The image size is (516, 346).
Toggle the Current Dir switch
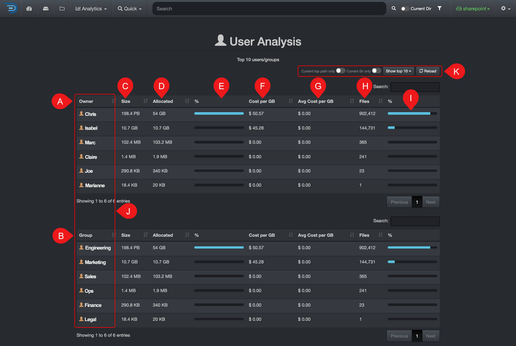[405, 9]
